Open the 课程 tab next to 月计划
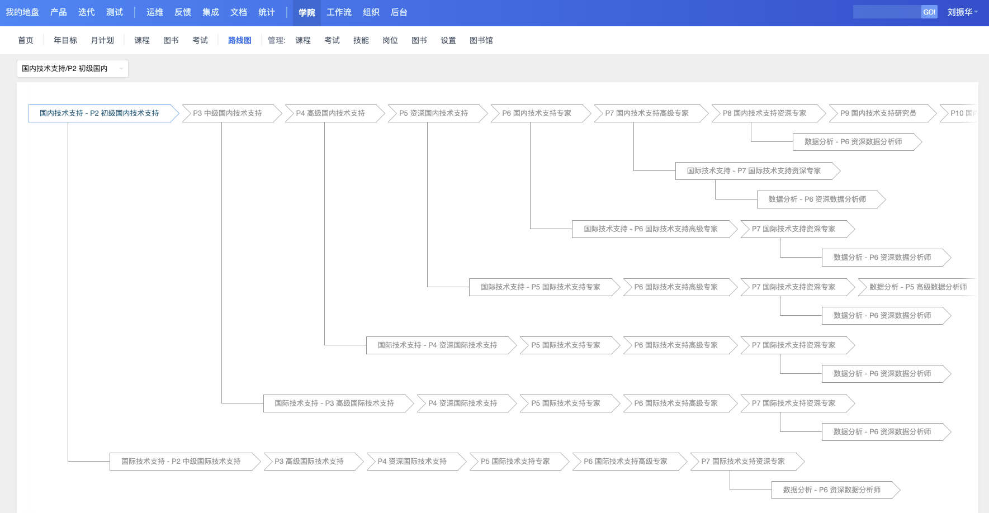The height and width of the screenshot is (513, 989). pos(142,40)
